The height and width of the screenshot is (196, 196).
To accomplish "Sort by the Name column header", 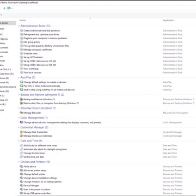I will coord(22,20).
